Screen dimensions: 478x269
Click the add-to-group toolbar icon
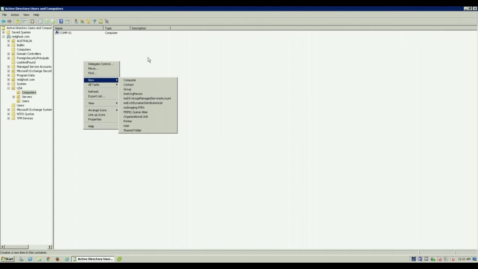click(x=106, y=21)
